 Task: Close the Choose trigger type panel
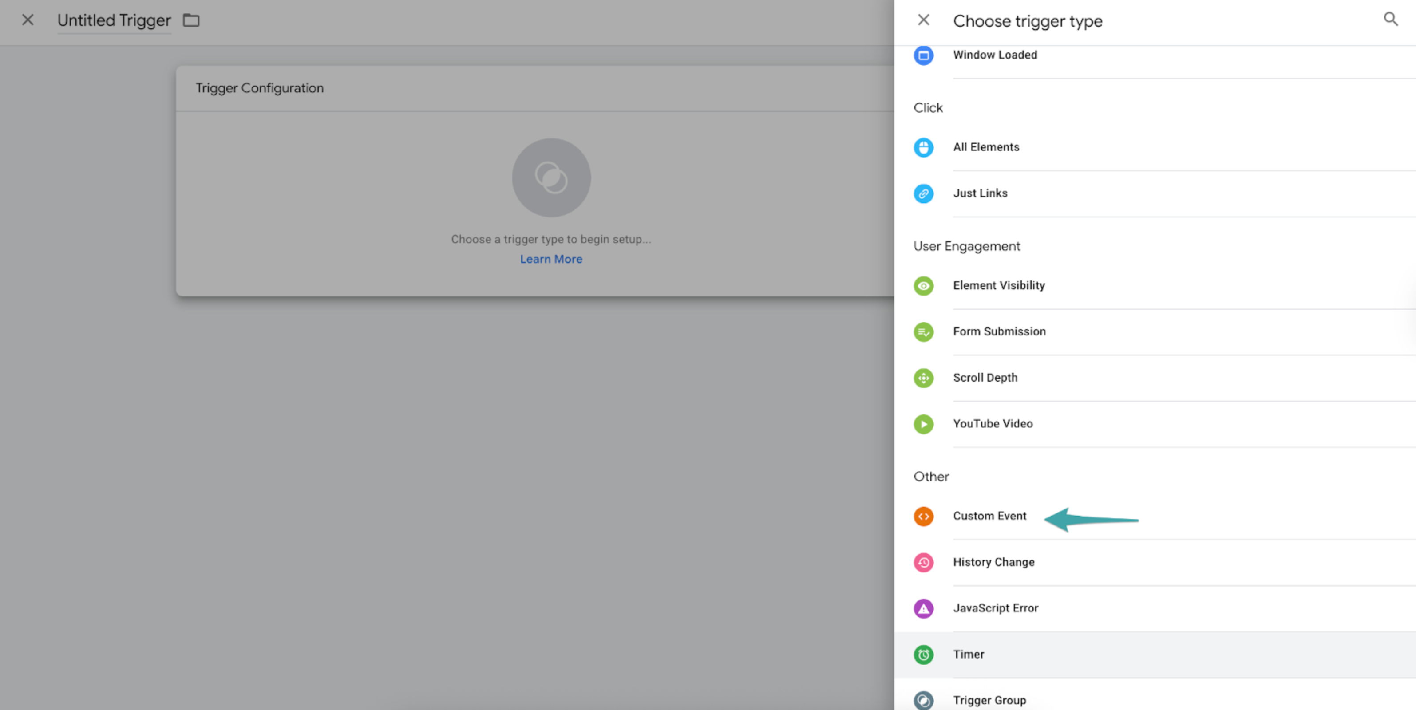click(923, 20)
